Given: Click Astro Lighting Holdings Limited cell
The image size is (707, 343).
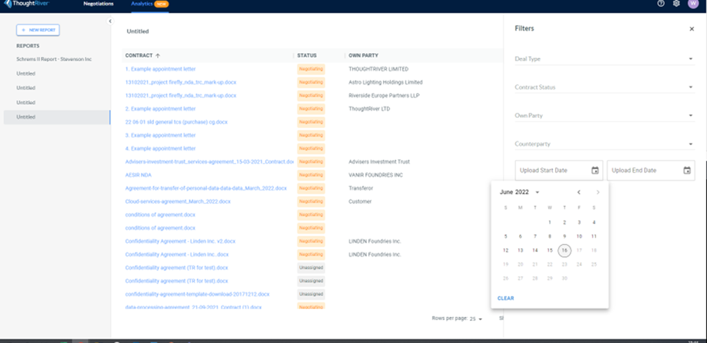Looking at the screenshot, I should (x=385, y=83).
